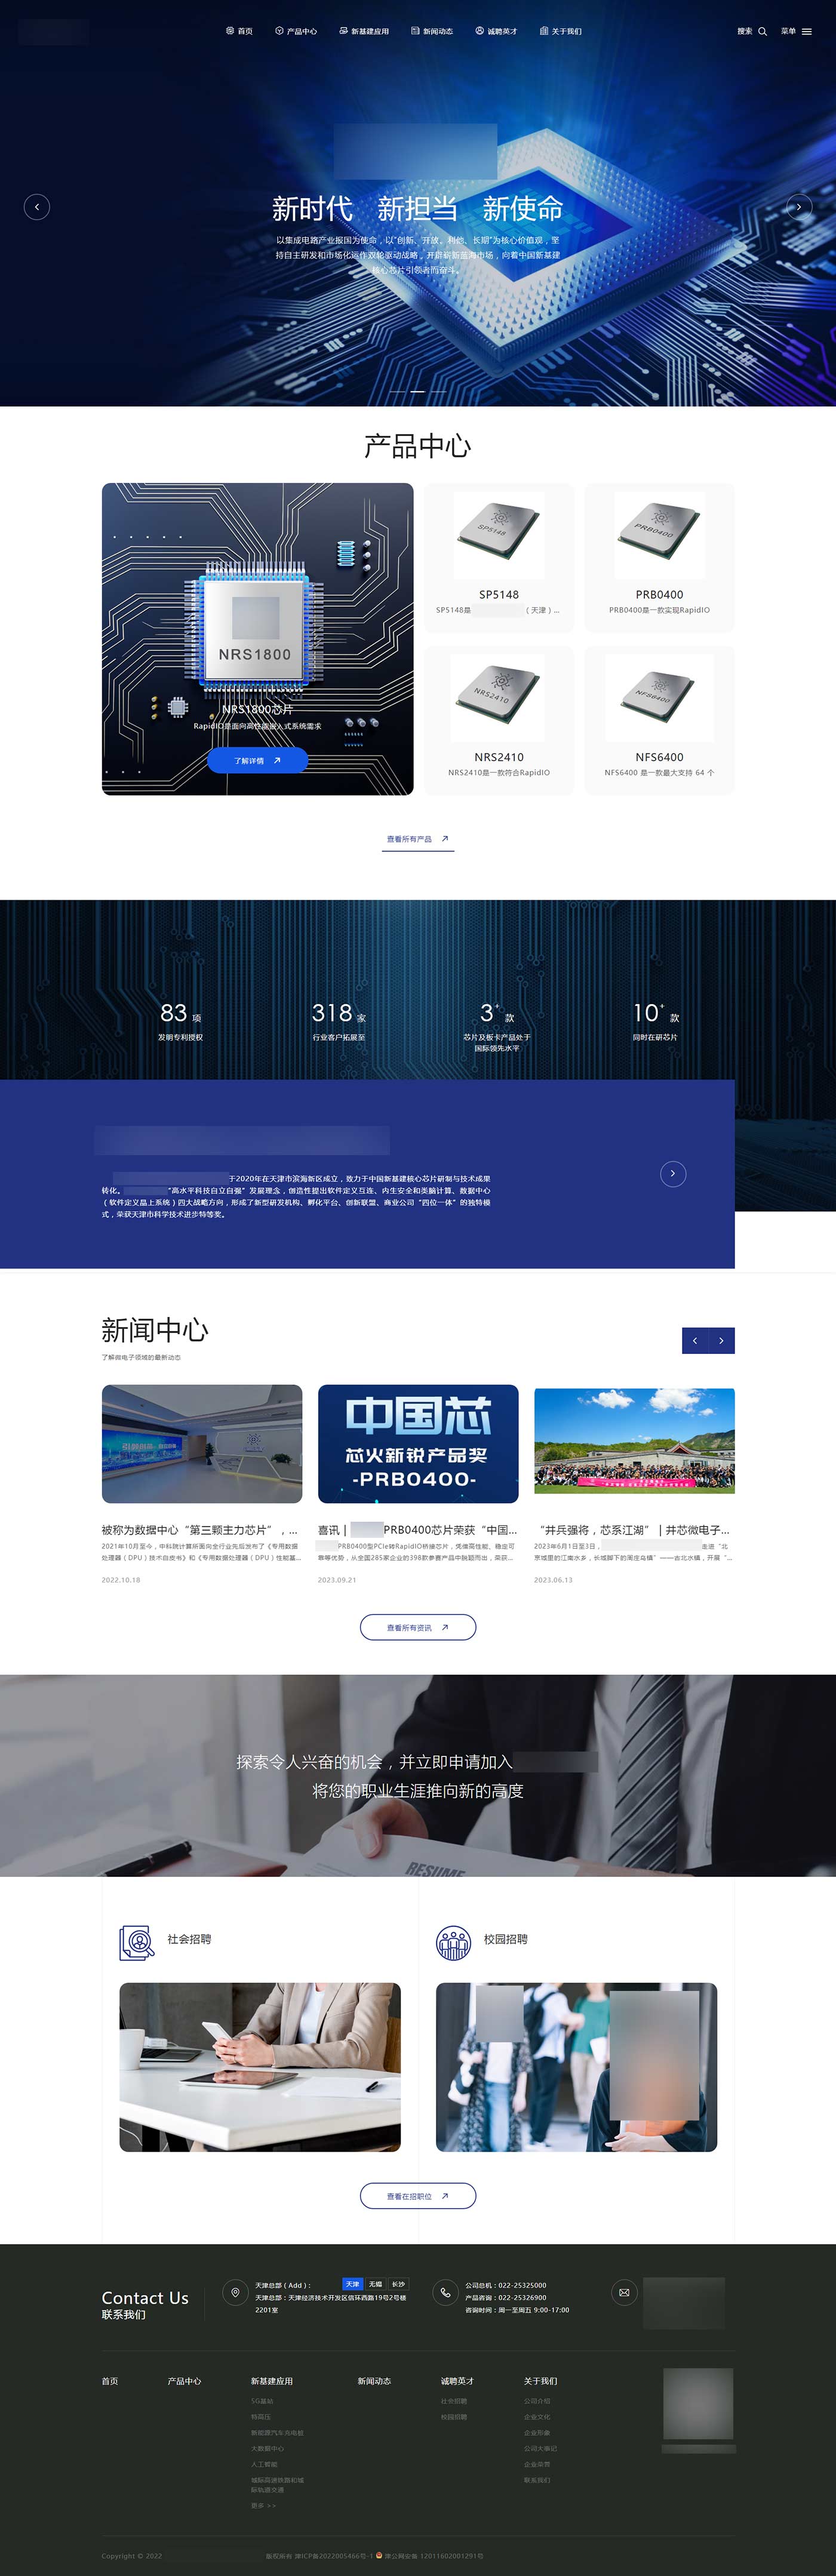Open the 新闻动态 top navigation item

click(432, 31)
